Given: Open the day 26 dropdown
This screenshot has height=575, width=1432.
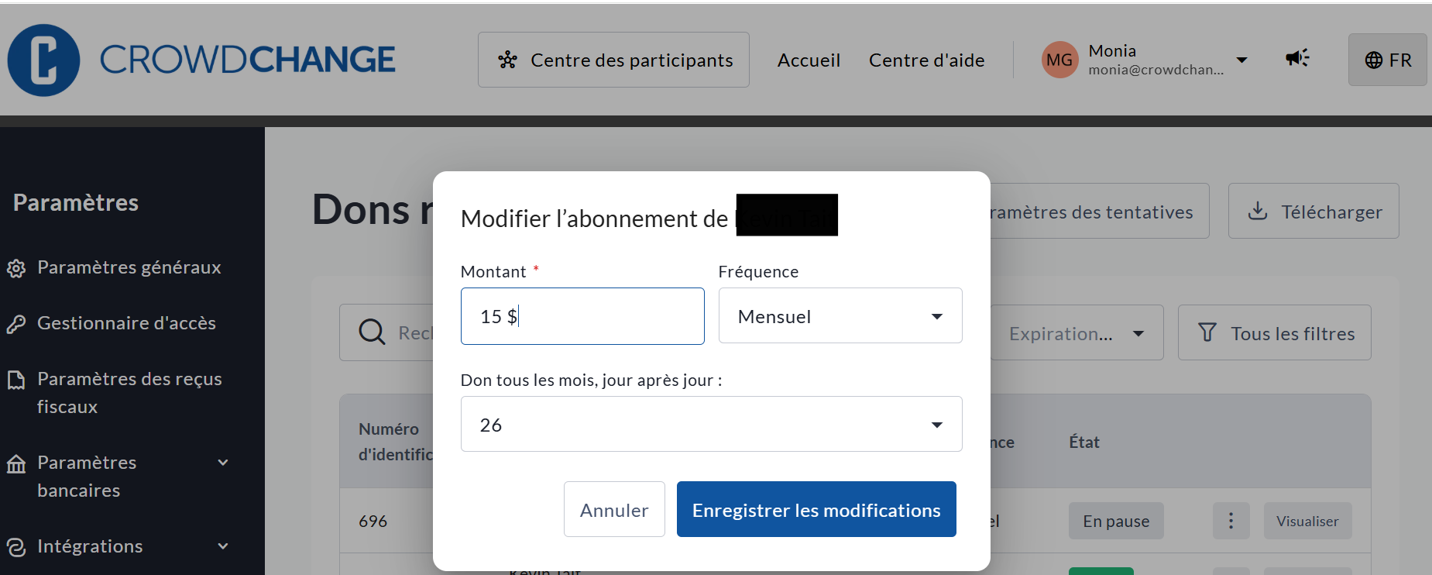Looking at the screenshot, I should 711,425.
